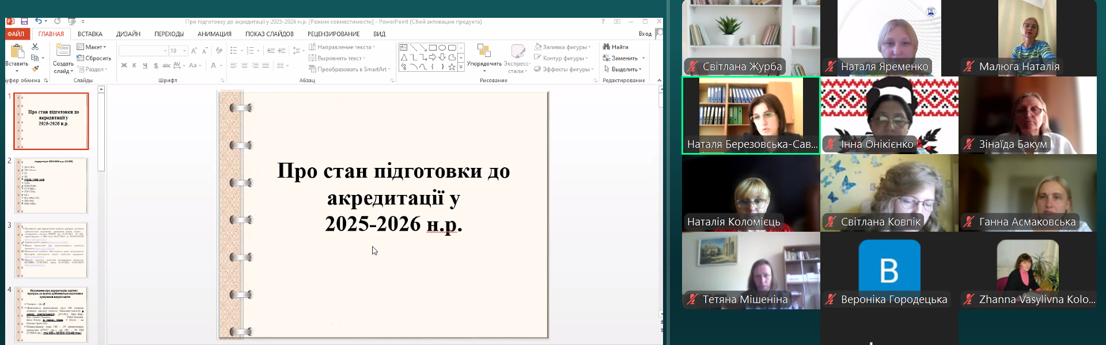Click the Сбросить (Reset) button
Screen dimensions: 1106x345
tap(94, 58)
